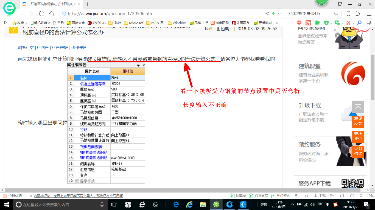Screen dimensions: 375x210
Task: Go to browser home page icon
Action: 52,14
